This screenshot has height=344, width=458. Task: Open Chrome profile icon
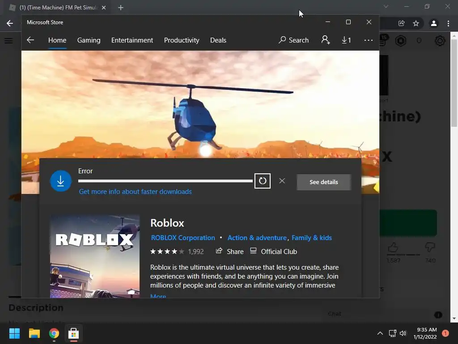[x=434, y=23]
